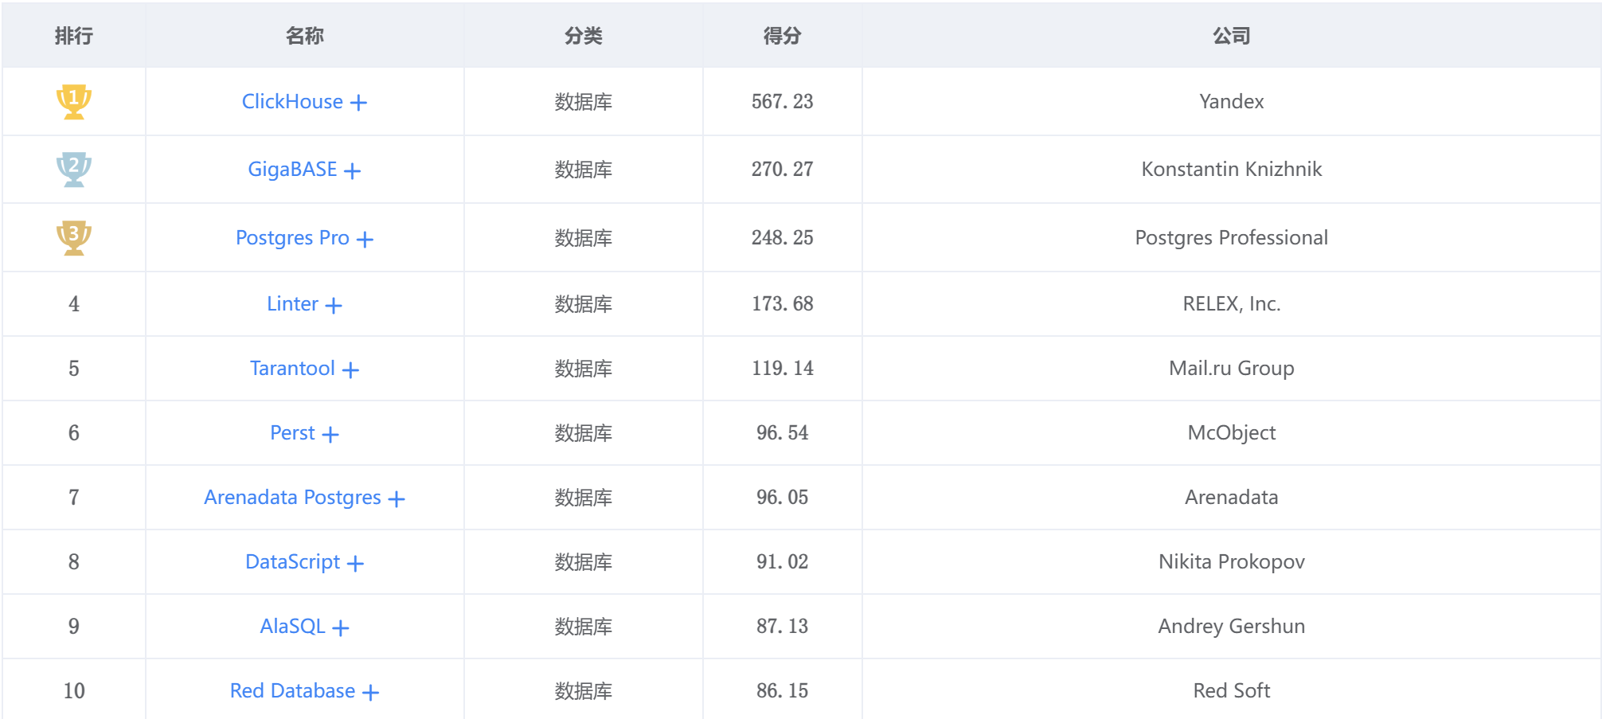Click the plus icon next to Linter
This screenshot has width=1602, height=719.
coord(334,305)
